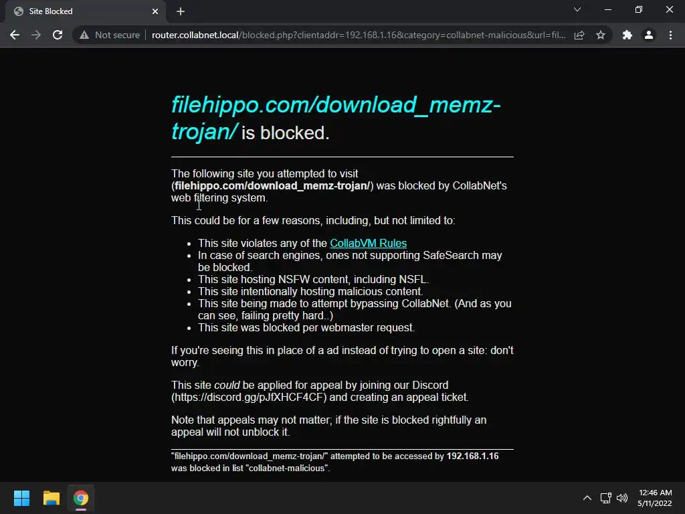Viewport: 685px width, 514px height.
Task: Open the volume control in tray
Action: [x=622, y=498]
